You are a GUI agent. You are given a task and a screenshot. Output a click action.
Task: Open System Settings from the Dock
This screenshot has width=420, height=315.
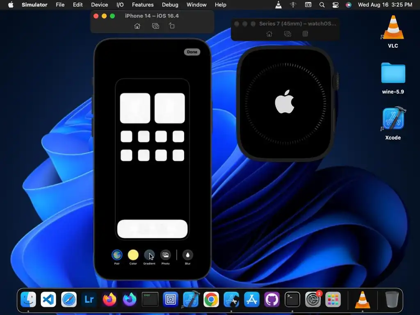pos(313,299)
